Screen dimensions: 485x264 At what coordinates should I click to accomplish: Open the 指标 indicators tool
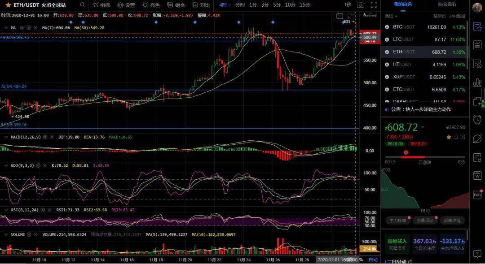(x=101, y=5)
